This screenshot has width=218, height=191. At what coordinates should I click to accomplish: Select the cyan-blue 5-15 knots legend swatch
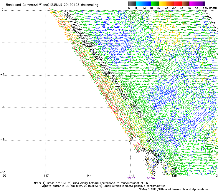pos(143,4)
